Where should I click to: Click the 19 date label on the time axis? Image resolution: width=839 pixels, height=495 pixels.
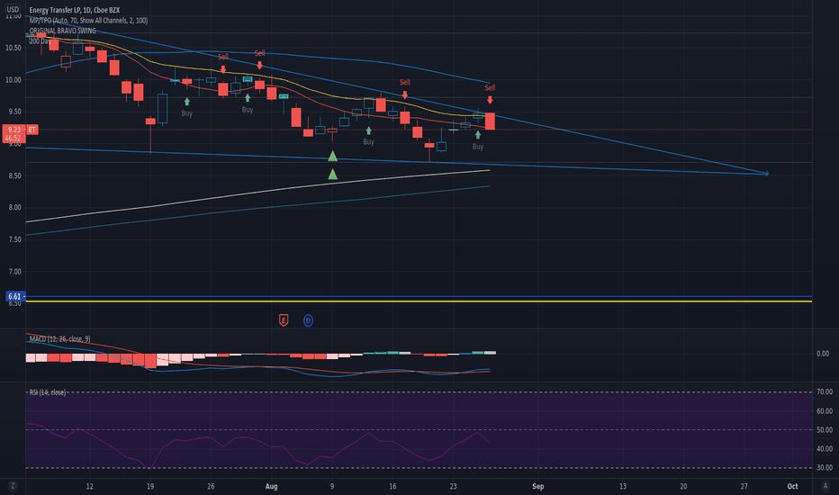click(x=150, y=486)
